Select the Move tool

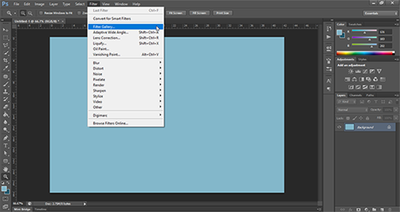click(6, 30)
